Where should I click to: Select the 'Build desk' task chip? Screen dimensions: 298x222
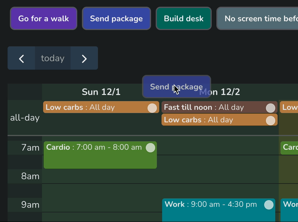[x=184, y=19]
